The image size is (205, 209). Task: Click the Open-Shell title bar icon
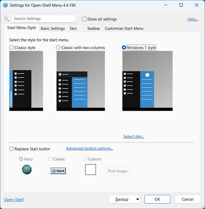click(x=5, y=5)
